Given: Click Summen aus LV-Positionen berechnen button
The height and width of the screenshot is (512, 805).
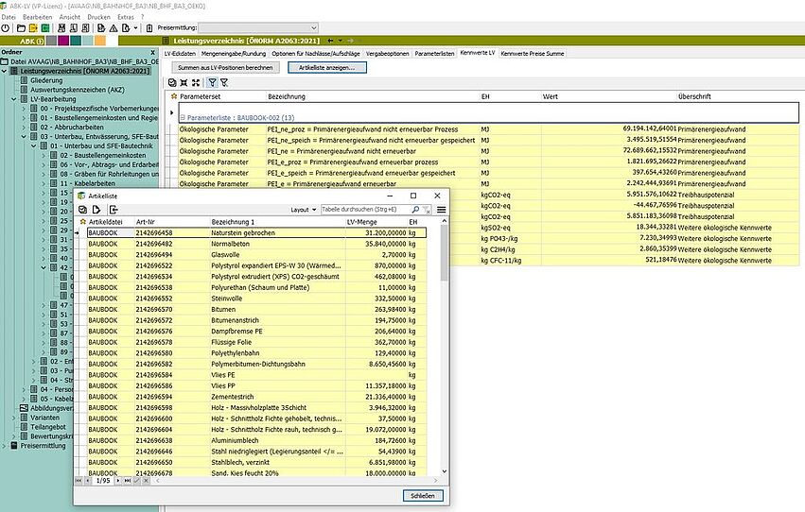Looking at the screenshot, I should (225, 68).
